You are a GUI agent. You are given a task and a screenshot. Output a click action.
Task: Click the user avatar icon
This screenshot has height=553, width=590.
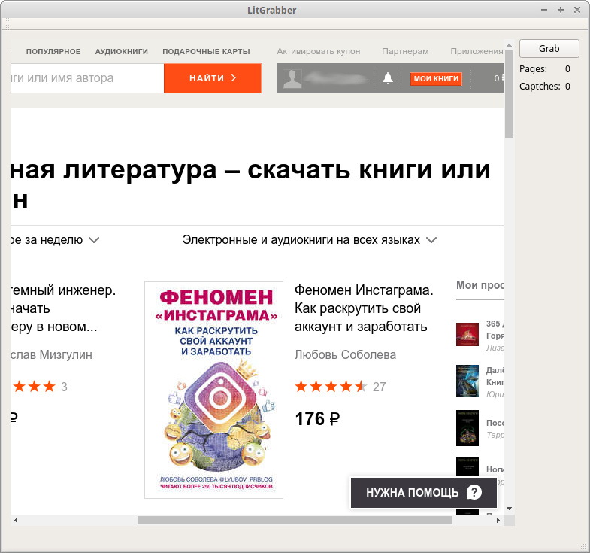[x=292, y=79]
